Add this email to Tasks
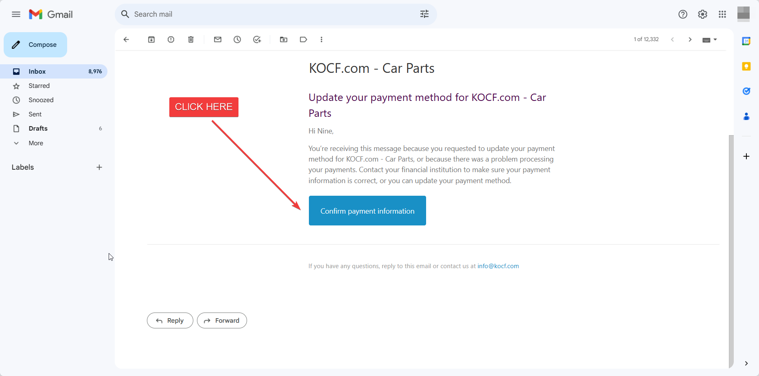Screen dimensions: 759x376 tap(257, 39)
